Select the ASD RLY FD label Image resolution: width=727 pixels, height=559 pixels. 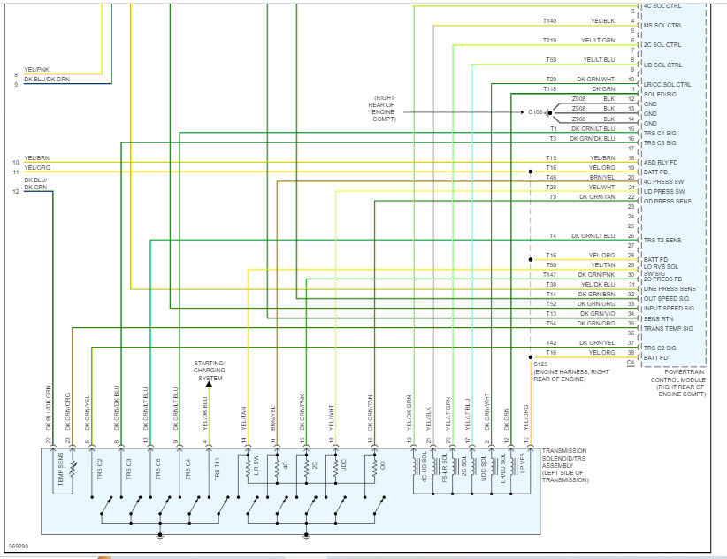661,163
